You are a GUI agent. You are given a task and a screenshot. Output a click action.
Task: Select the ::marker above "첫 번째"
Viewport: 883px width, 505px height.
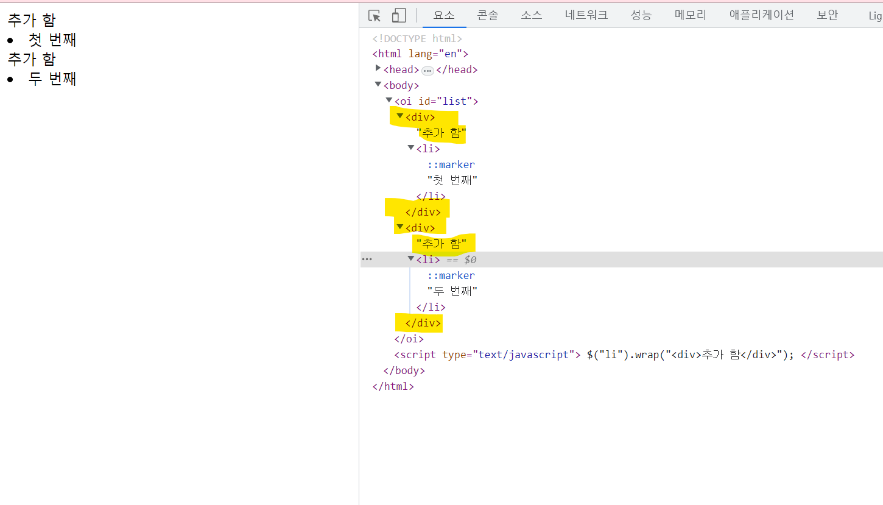pyautogui.click(x=451, y=164)
